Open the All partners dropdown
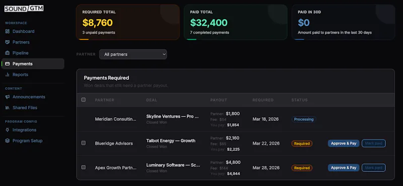 [x=133, y=54]
